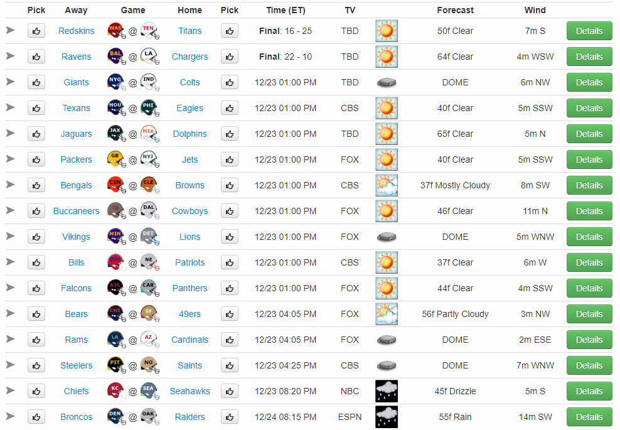Pick Texans with the away thumbs-up
Viewport: 620px width, 430px height.
pyautogui.click(x=36, y=108)
